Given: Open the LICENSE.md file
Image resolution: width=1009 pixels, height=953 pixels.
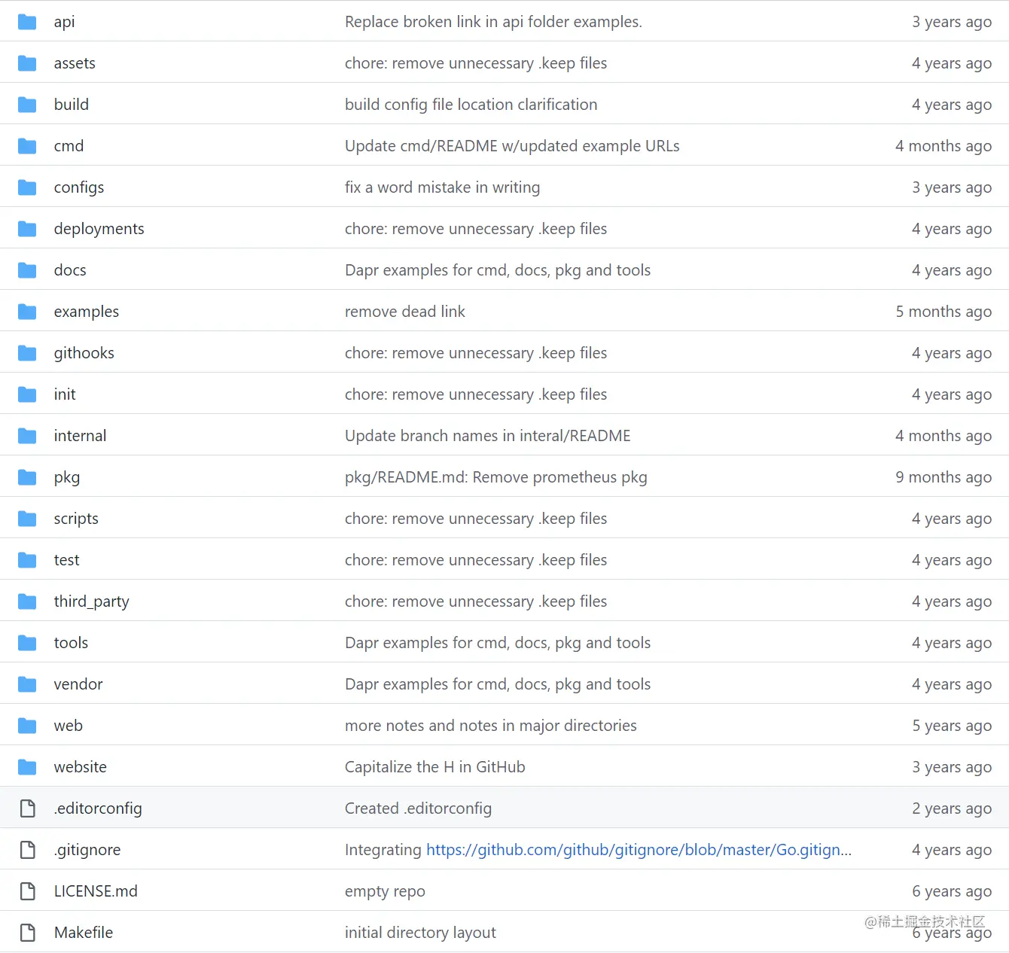Looking at the screenshot, I should (96, 891).
